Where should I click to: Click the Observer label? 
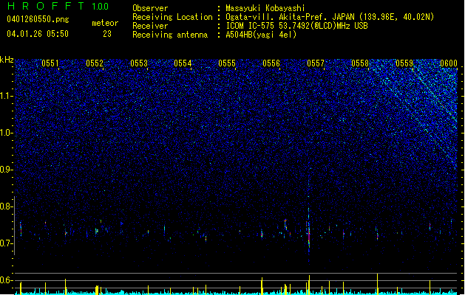click(150, 8)
